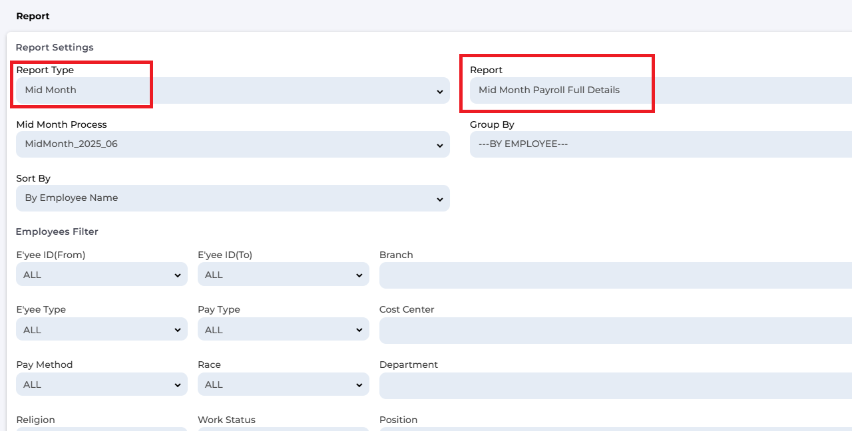Click the chevron arrow in Mid Month Process
Viewport: 852px width, 431px height.
(439, 145)
